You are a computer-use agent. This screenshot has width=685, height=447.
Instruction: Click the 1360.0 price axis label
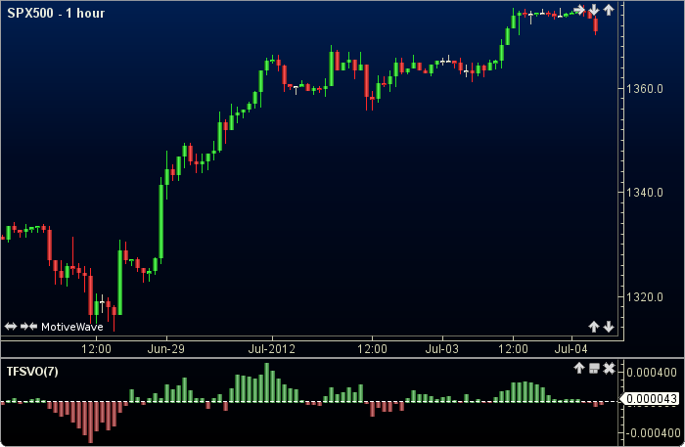(x=644, y=89)
